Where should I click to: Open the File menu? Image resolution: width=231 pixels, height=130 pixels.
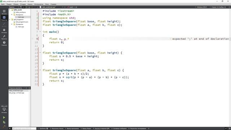pos(3,4)
